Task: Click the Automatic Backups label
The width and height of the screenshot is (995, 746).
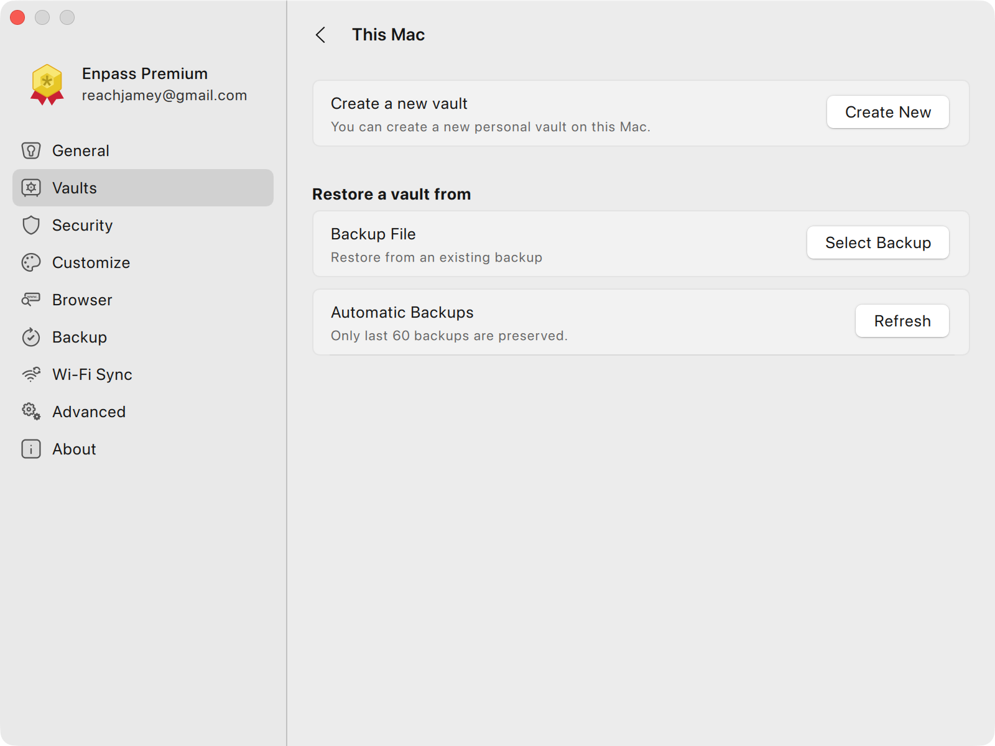Action: (x=402, y=313)
